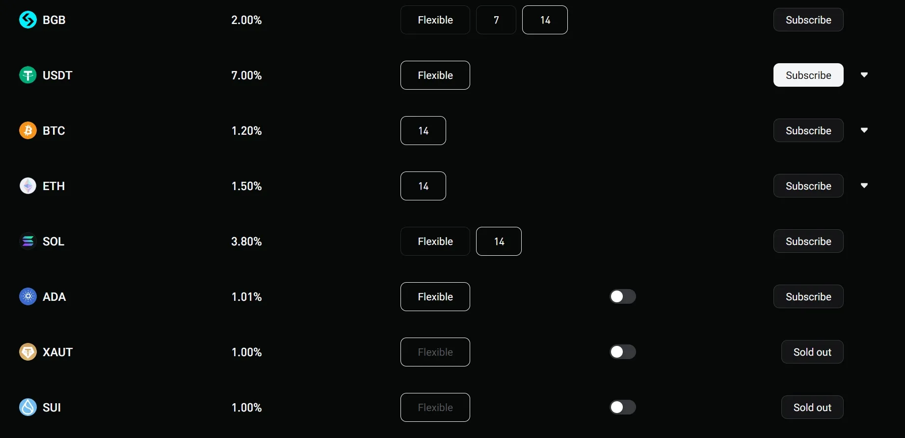Expand the ETH row dropdown arrow

864,186
